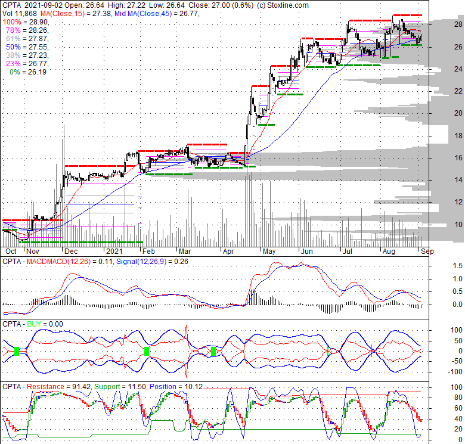
Task: Click the green buy signal marker in late March
Action: point(213,351)
